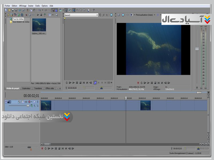Viewport: 214px width, 160px height.
Task: Toggle the mute button on video track 1
Action: (34, 102)
